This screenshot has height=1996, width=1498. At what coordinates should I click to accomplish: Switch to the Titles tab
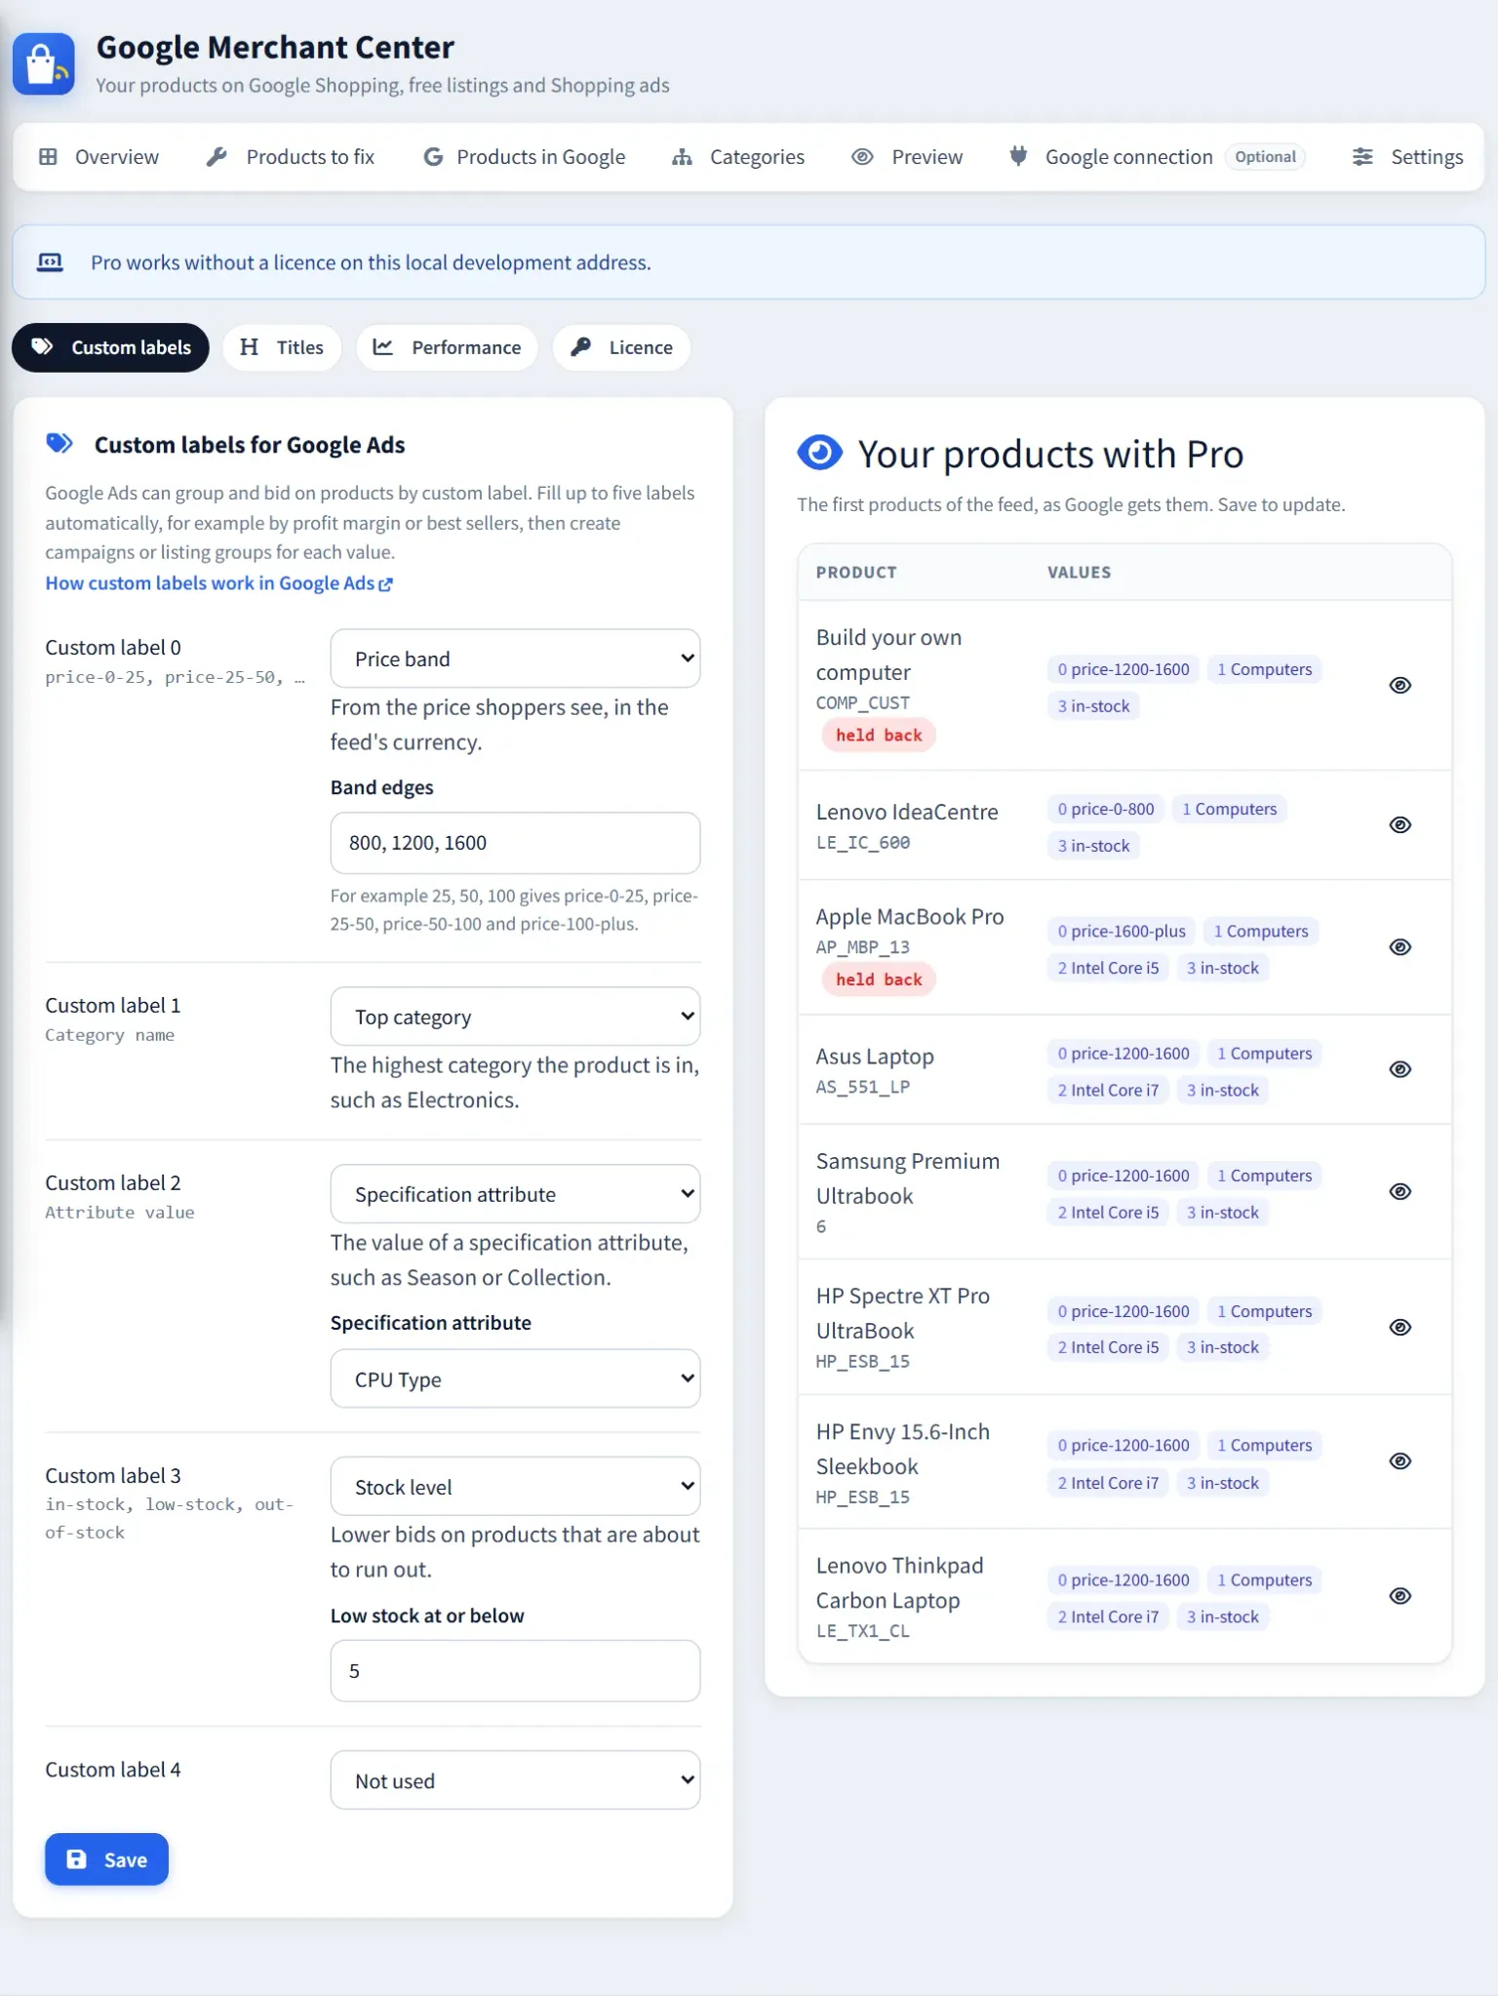(282, 347)
